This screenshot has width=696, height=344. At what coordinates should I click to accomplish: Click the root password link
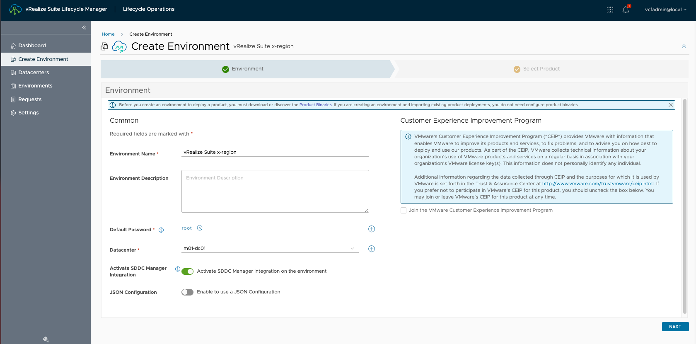click(x=187, y=228)
